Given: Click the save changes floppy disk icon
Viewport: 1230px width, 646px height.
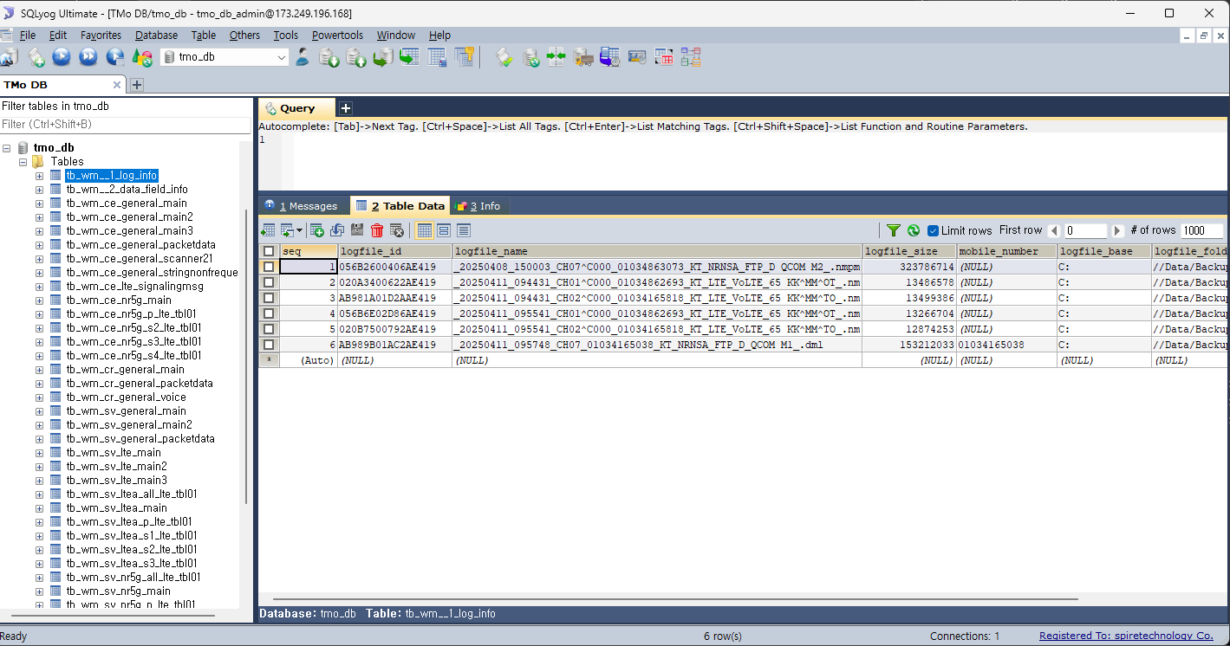Looking at the screenshot, I should [357, 230].
